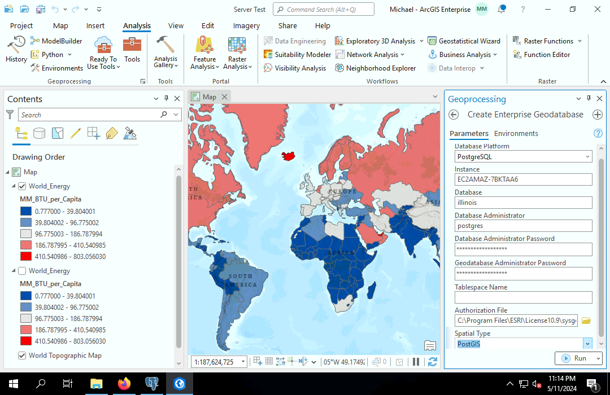Toggle World Topographic Map layer visibility
The height and width of the screenshot is (395, 610).
[22, 355]
